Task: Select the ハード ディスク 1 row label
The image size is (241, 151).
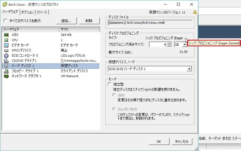Action: coord(23,66)
